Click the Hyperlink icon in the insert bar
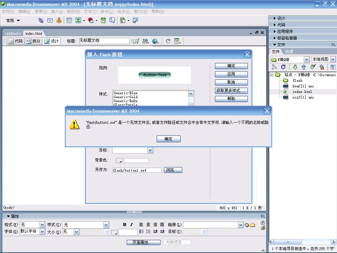 41,20
